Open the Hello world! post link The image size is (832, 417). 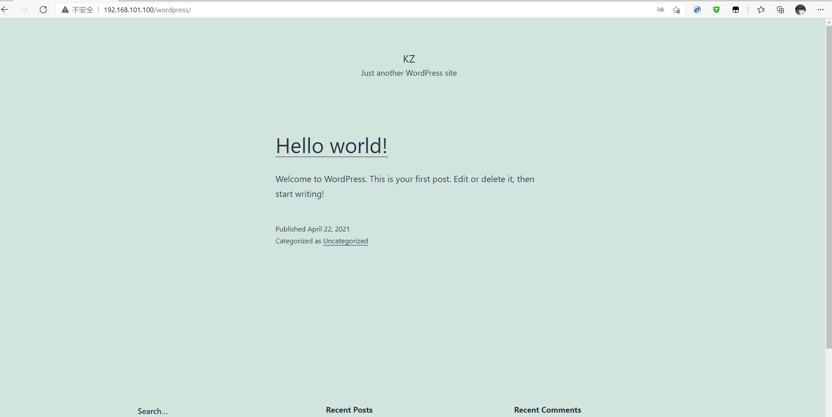pyautogui.click(x=331, y=146)
